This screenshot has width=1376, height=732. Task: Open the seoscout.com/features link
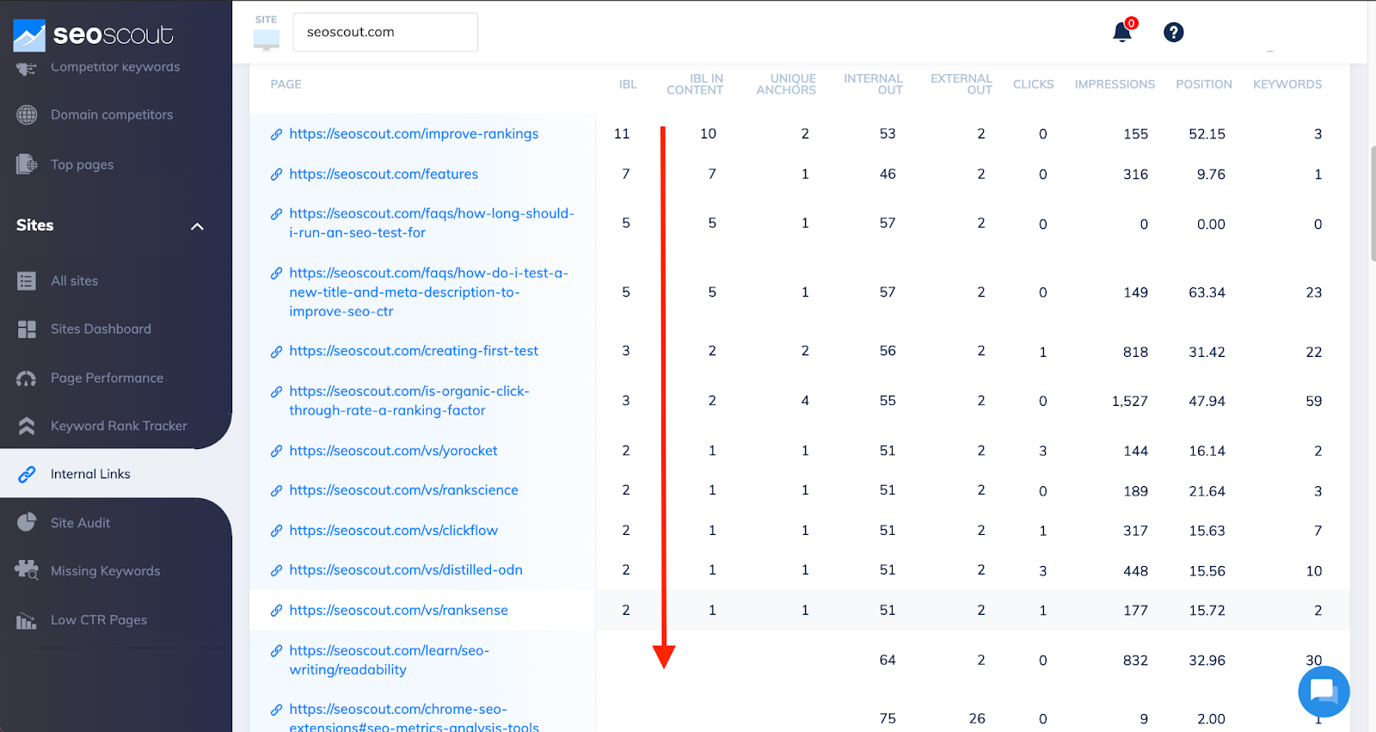(384, 174)
